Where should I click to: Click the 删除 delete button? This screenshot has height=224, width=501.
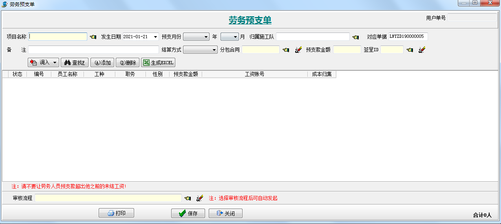coord(128,63)
